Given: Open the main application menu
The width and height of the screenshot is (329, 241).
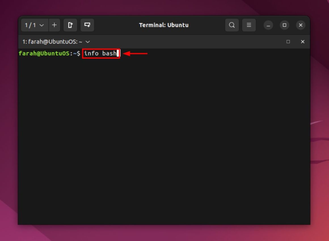Looking at the screenshot, I should [249, 25].
